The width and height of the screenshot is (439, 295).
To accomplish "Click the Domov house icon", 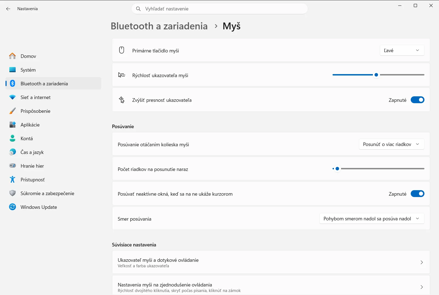I will click(12, 56).
